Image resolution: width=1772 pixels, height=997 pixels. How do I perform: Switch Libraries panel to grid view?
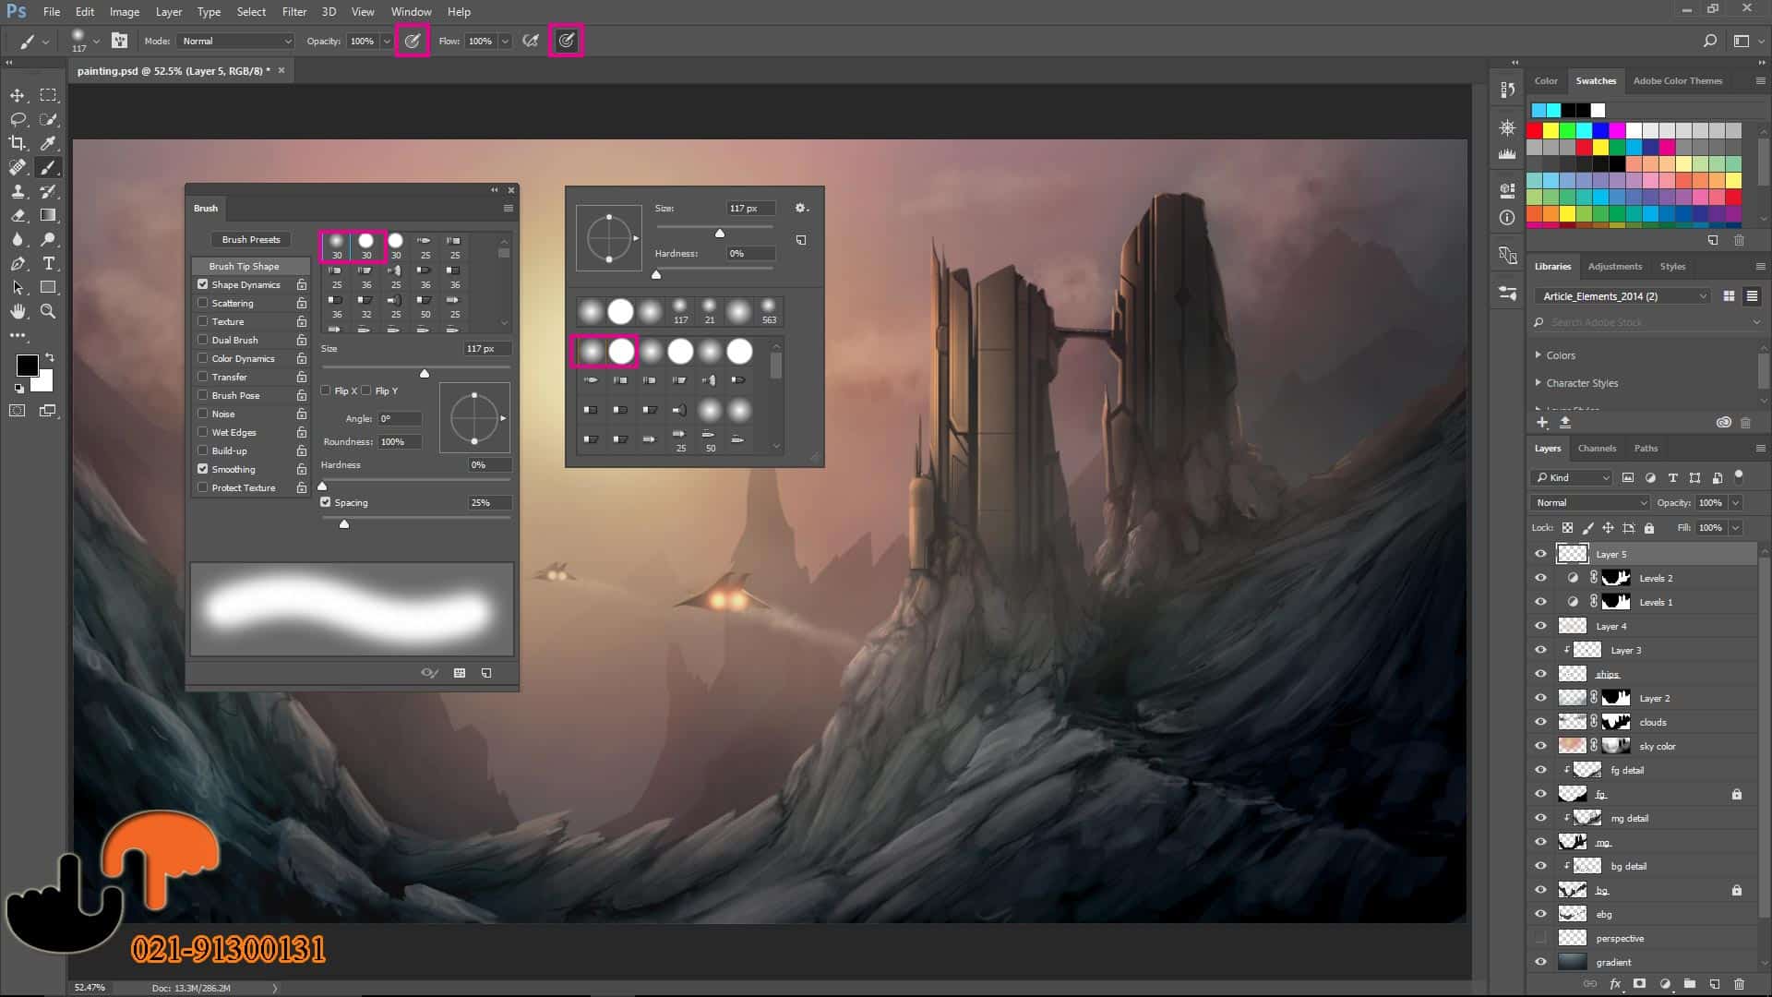(x=1729, y=296)
